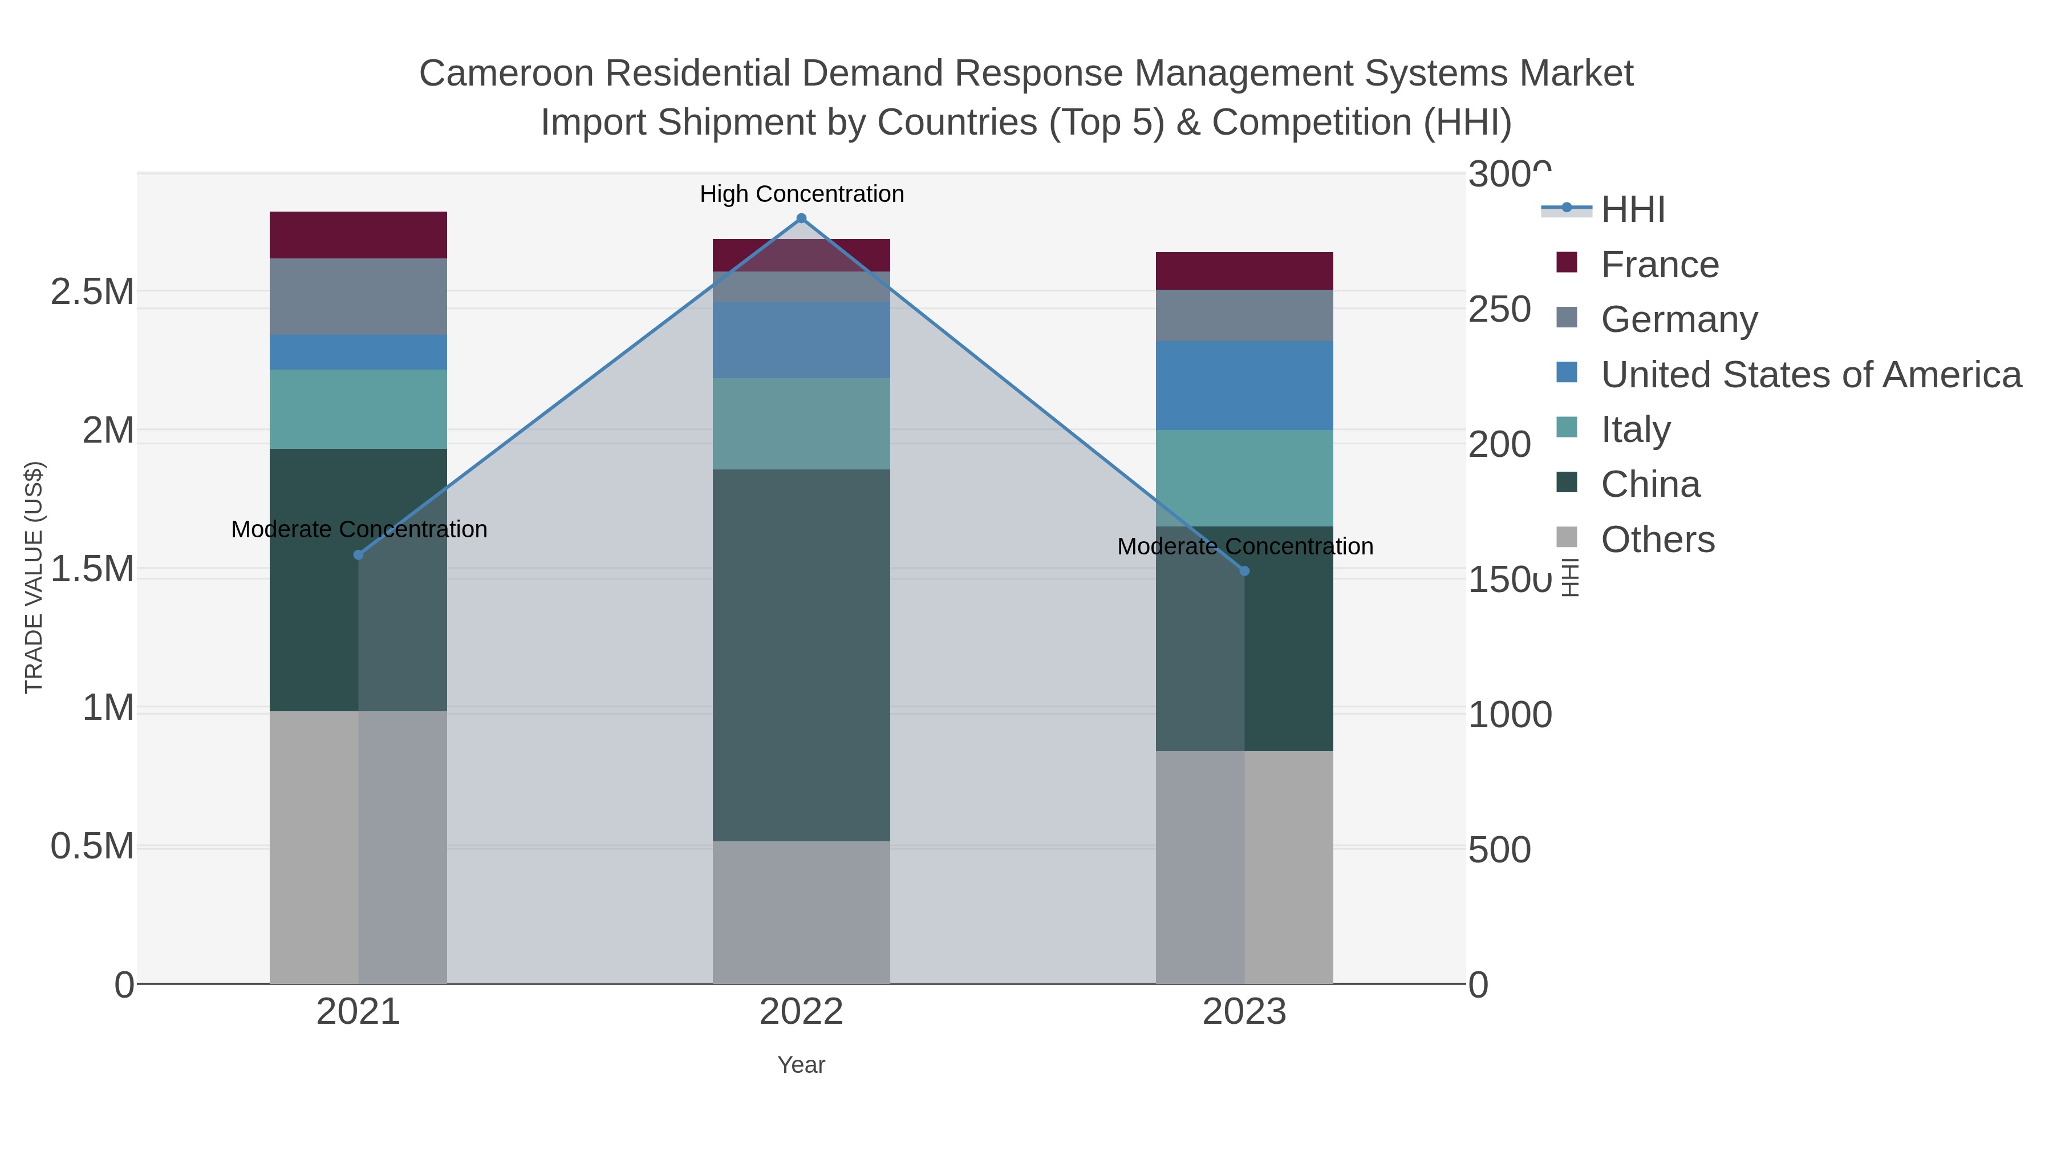Click the China segment of the 2022 bar
The width and height of the screenshot is (2053, 1155).
[802, 655]
